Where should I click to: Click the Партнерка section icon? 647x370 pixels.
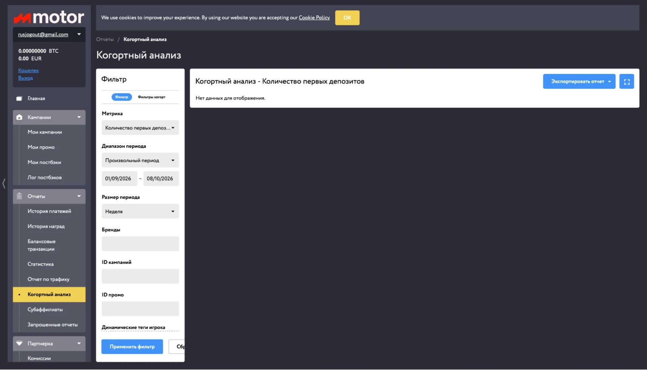pyautogui.click(x=19, y=343)
